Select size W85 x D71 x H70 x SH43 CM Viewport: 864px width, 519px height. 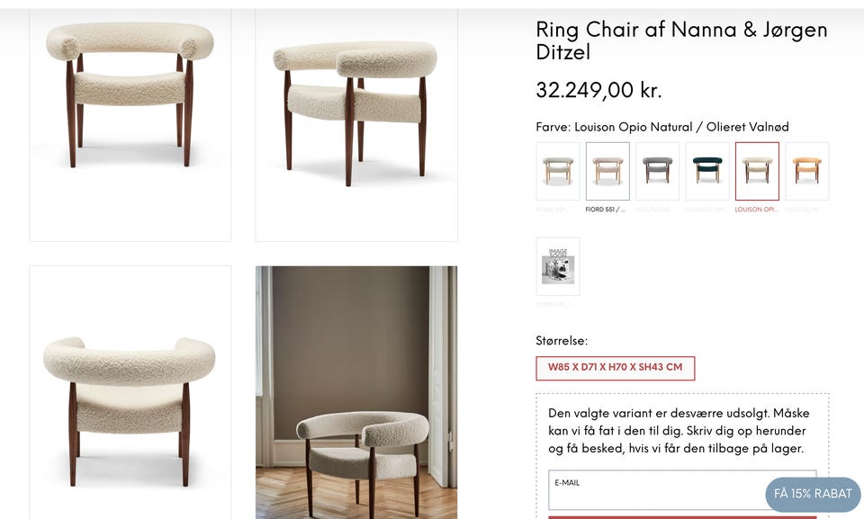616,368
